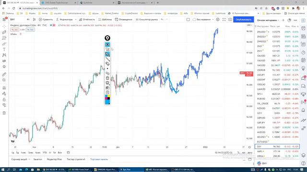
Task: Toggle lock all drawings icon in left toolbar
Action: (x=4, y=100)
